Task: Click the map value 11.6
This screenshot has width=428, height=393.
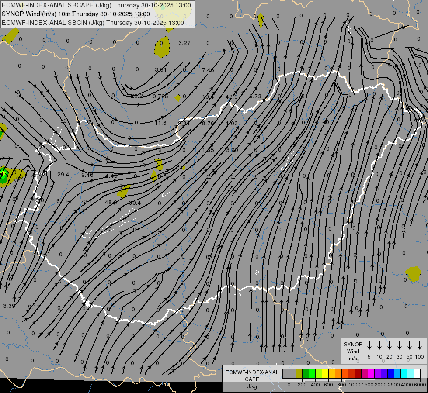Action: pyautogui.click(x=160, y=123)
